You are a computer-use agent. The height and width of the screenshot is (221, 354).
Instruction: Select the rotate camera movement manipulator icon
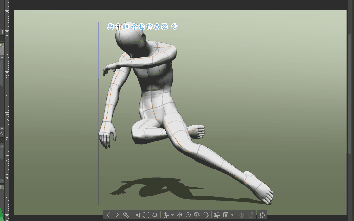(111, 27)
